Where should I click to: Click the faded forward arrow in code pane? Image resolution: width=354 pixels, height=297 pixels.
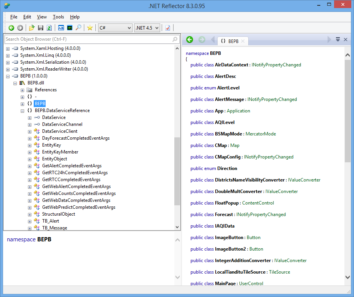coord(202,40)
